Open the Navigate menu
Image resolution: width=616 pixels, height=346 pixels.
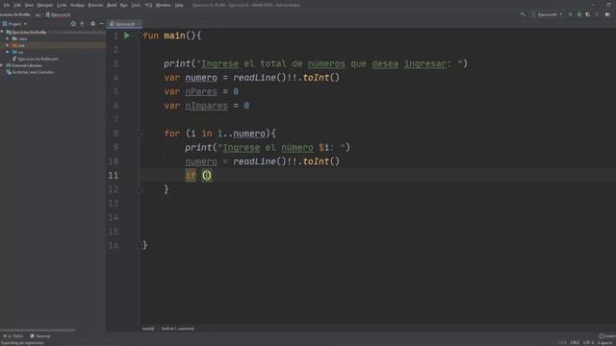coord(45,5)
